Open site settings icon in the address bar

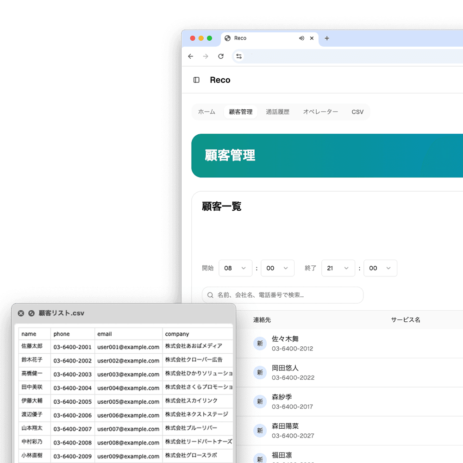point(238,56)
